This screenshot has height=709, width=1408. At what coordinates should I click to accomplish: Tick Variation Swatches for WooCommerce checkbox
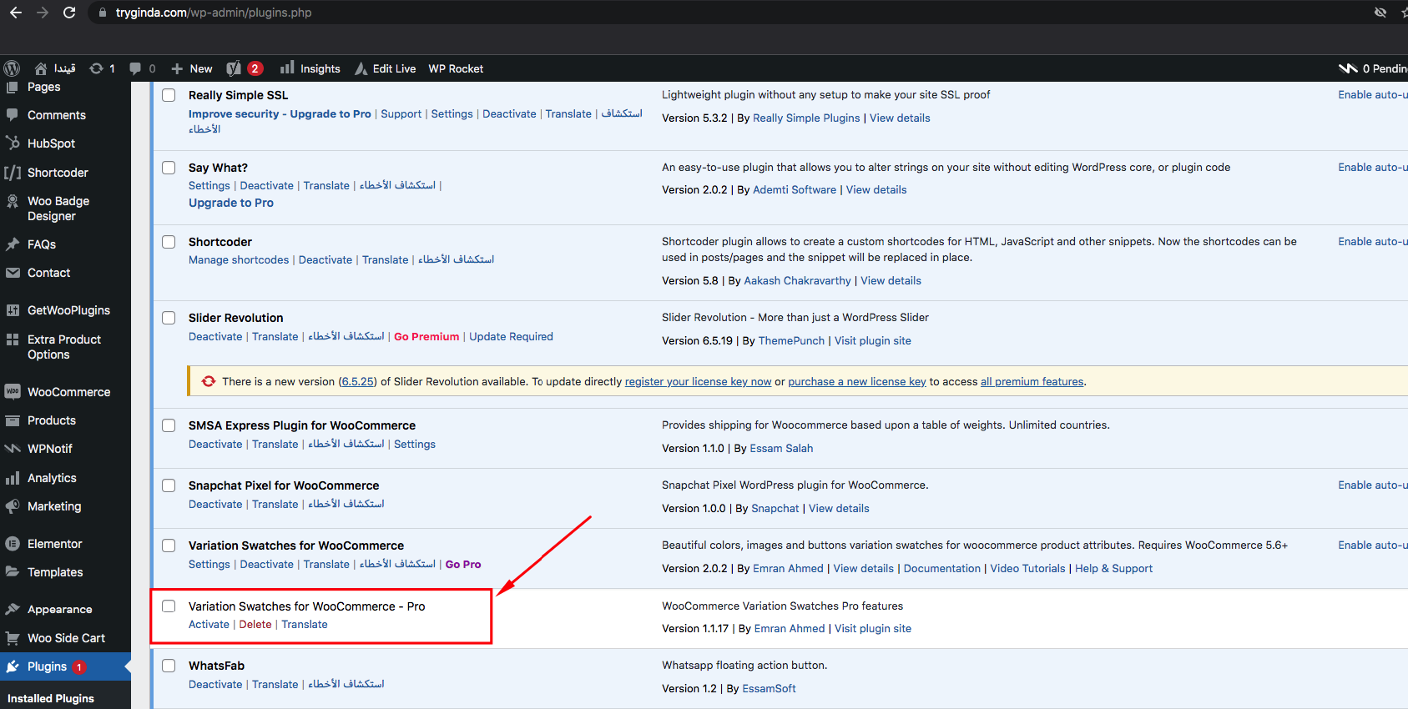click(169, 546)
